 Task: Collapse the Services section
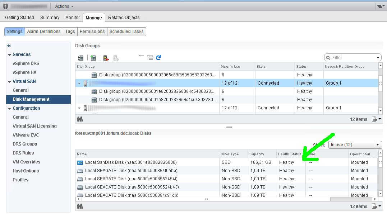point(9,55)
